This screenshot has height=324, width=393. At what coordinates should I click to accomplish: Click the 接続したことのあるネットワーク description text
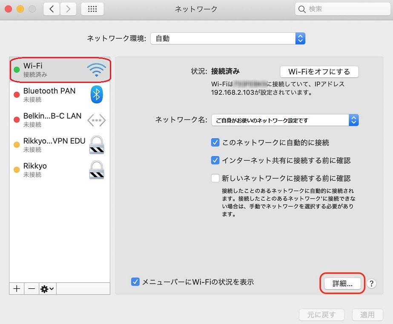tap(289, 202)
